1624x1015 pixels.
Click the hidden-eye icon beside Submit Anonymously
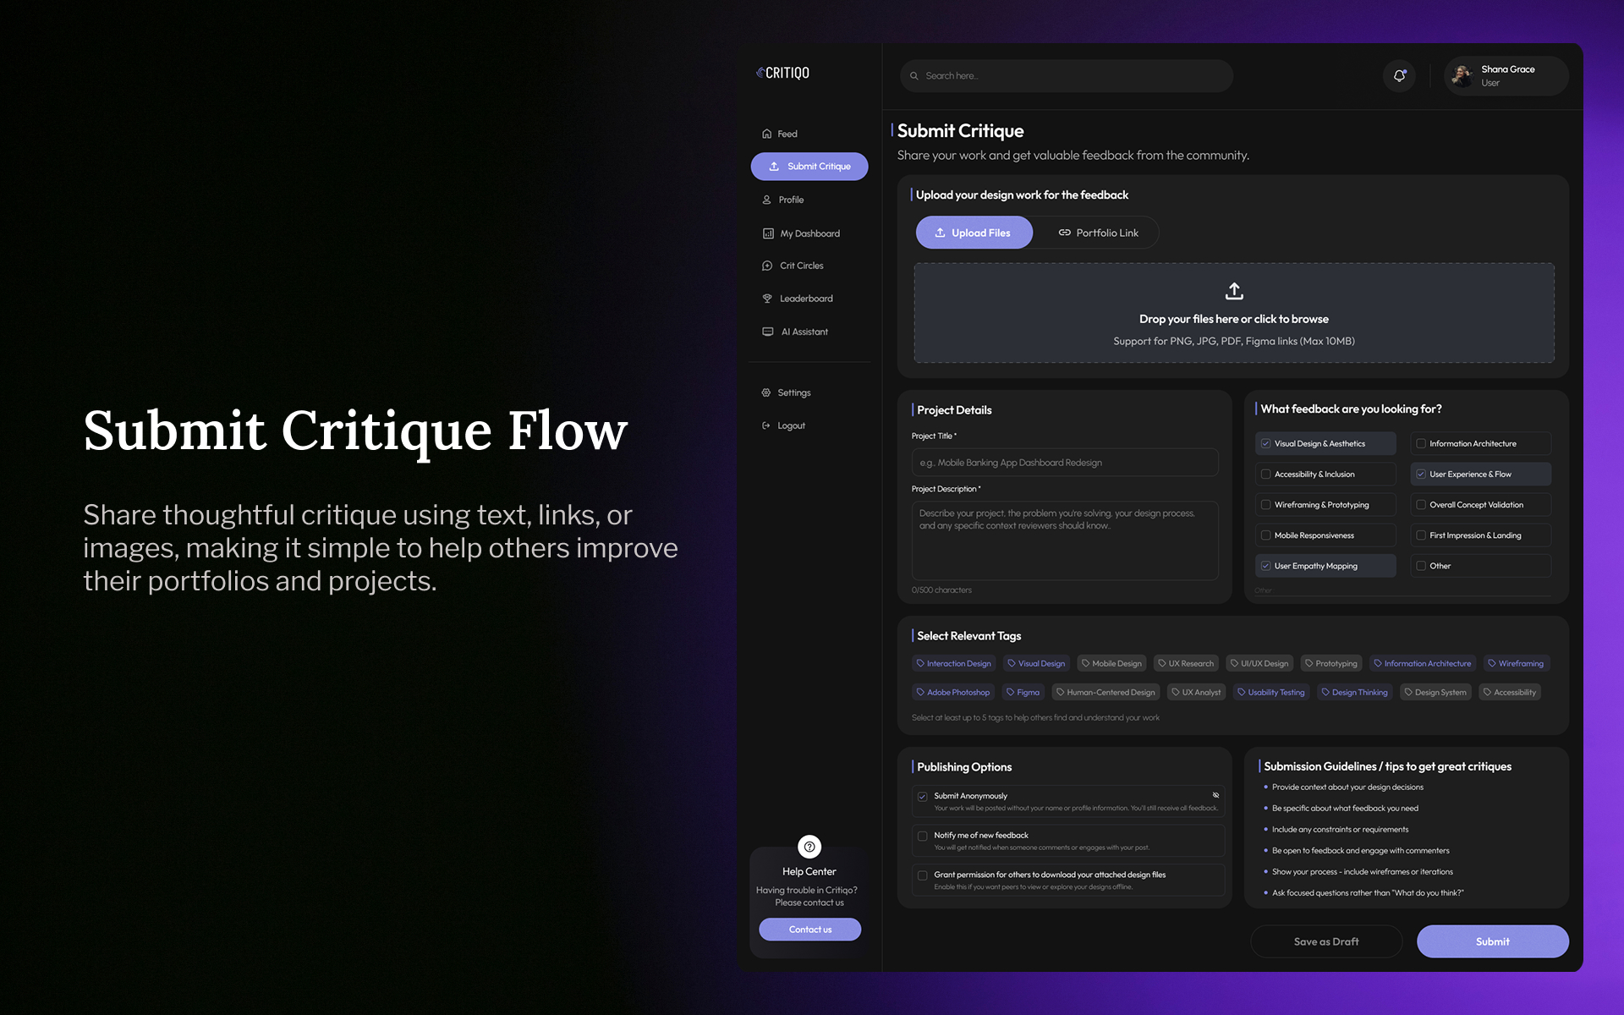click(x=1215, y=795)
